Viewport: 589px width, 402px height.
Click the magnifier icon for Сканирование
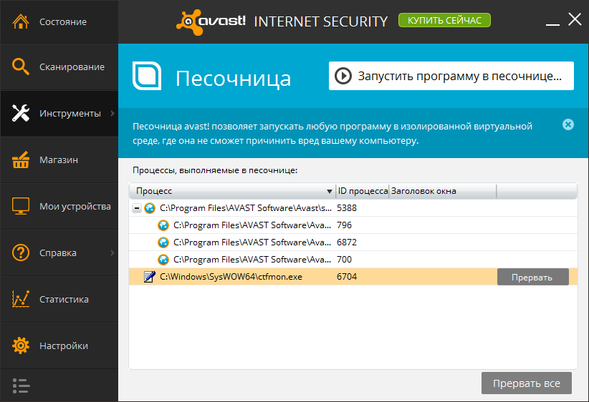[21, 67]
